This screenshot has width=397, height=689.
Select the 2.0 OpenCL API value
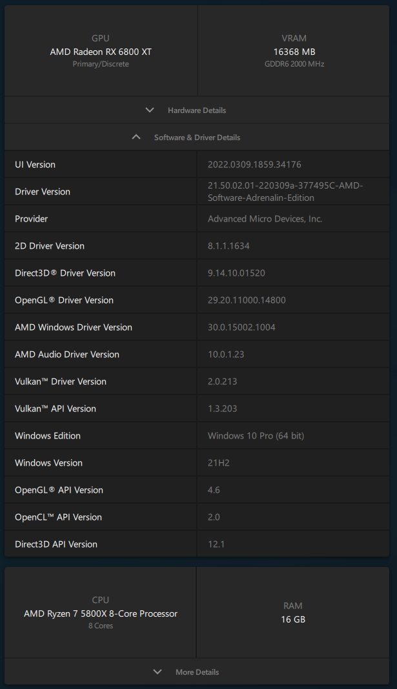point(214,518)
